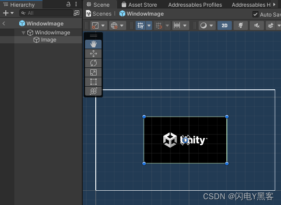
Task: Open the Asset Store tab
Action: tap(139, 4)
